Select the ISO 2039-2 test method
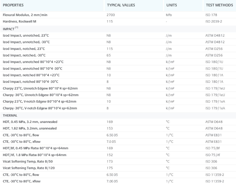Viewport: 236px width, 184px height. (x=214, y=21)
